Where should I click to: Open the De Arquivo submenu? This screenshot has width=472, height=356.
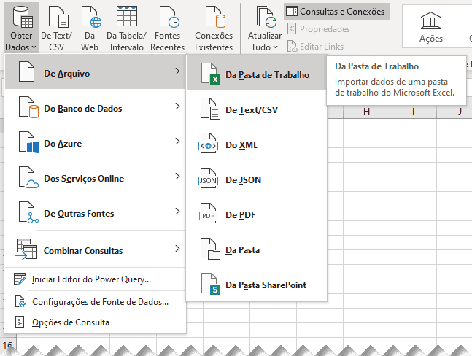coord(95,71)
